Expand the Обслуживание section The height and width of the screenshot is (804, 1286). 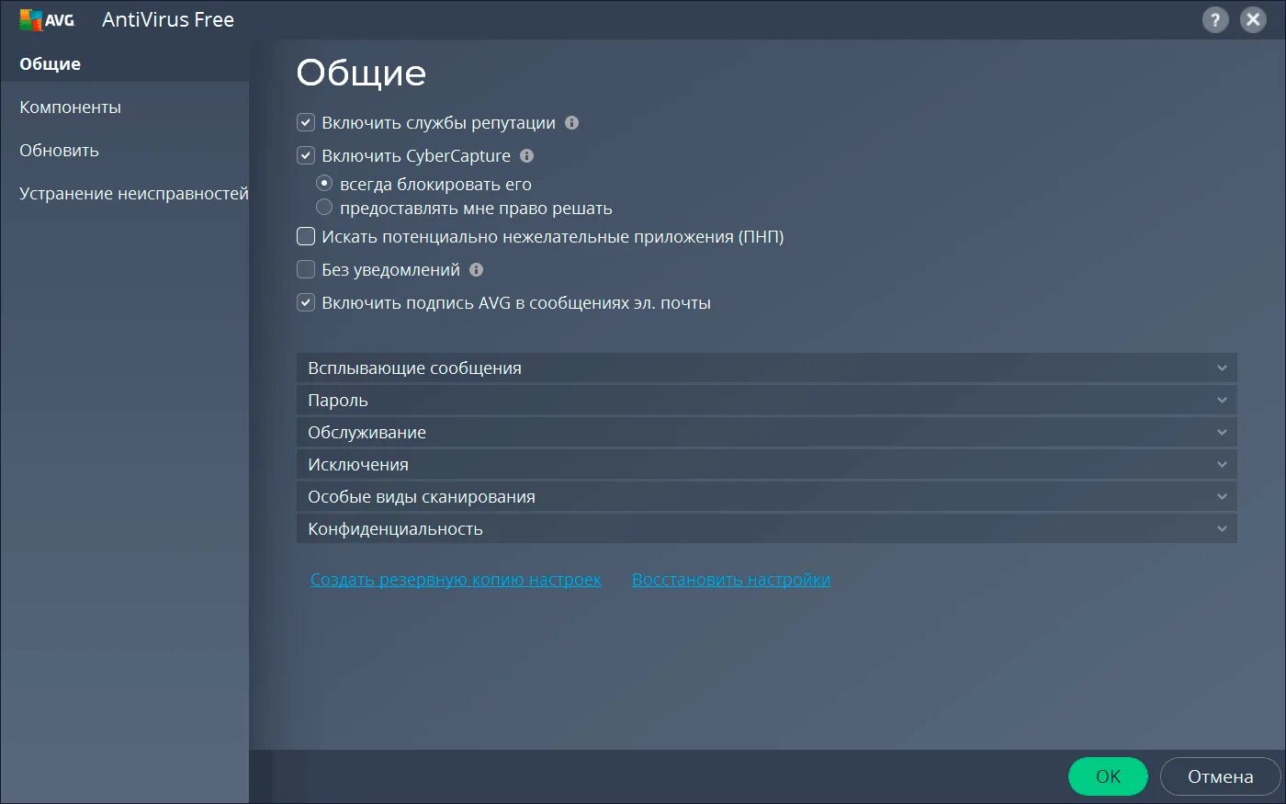pos(767,432)
